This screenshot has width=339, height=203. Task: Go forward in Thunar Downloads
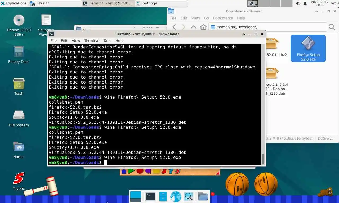(x=184, y=27)
